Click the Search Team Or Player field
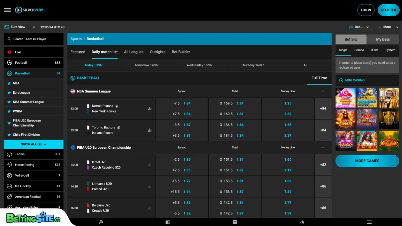Image resolution: width=402 pixels, height=226 pixels. (x=34, y=39)
